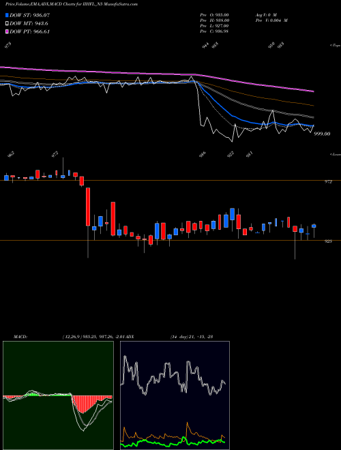341x450 pixels.
Task: Click the chart title mentioning MunafaSutra.com
Action: click(72, 4)
